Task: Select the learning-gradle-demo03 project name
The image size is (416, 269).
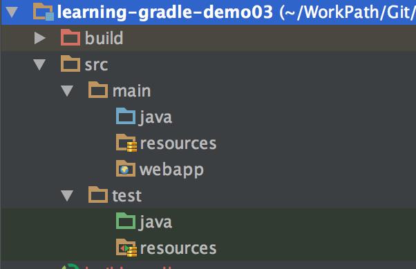Action: [x=164, y=12]
